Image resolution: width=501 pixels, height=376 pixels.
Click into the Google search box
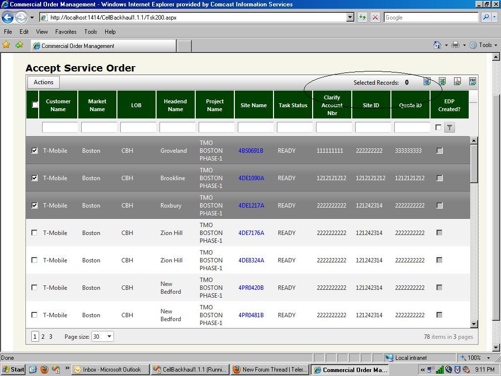click(x=431, y=17)
